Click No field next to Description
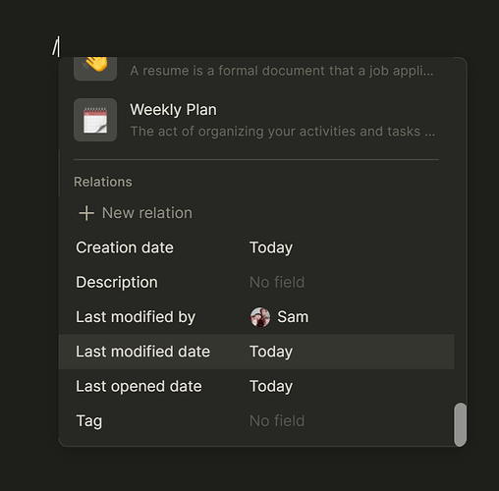The height and width of the screenshot is (491, 499). pyautogui.click(x=277, y=283)
